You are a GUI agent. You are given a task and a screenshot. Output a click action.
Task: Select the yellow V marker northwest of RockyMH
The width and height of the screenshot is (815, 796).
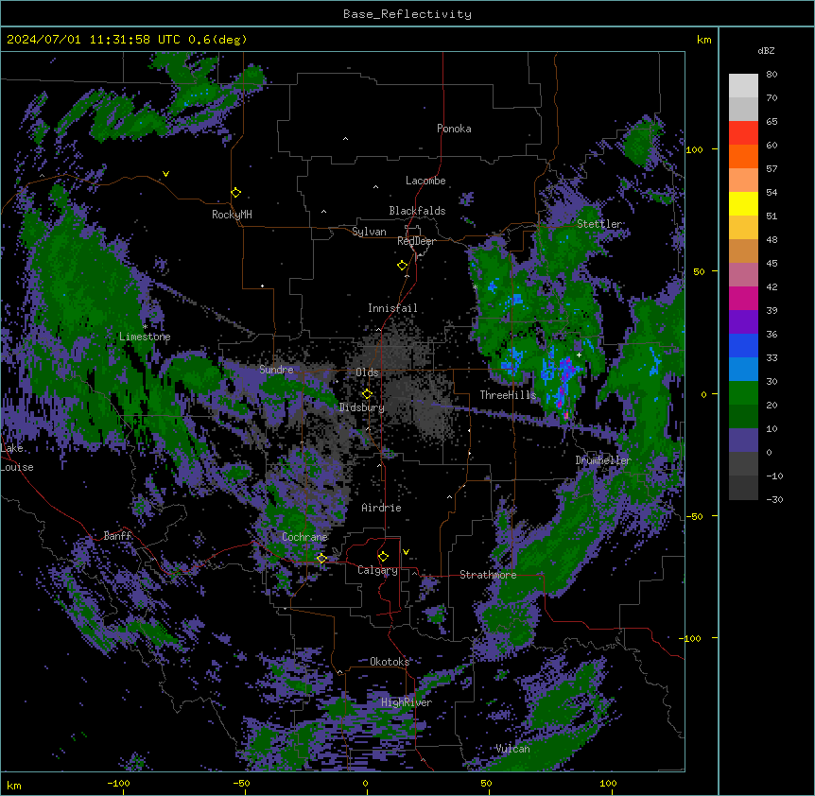[165, 174]
